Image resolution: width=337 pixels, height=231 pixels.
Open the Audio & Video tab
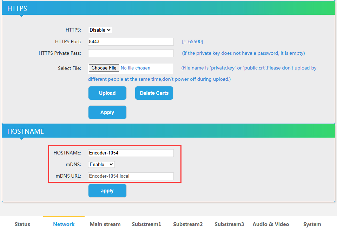pos(271,224)
